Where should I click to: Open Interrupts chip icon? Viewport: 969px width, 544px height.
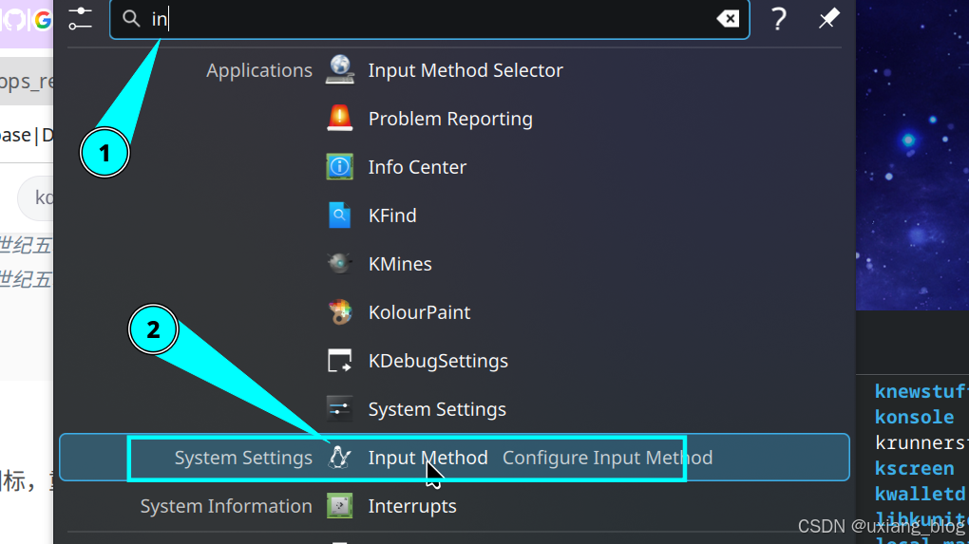click(340, 506)
